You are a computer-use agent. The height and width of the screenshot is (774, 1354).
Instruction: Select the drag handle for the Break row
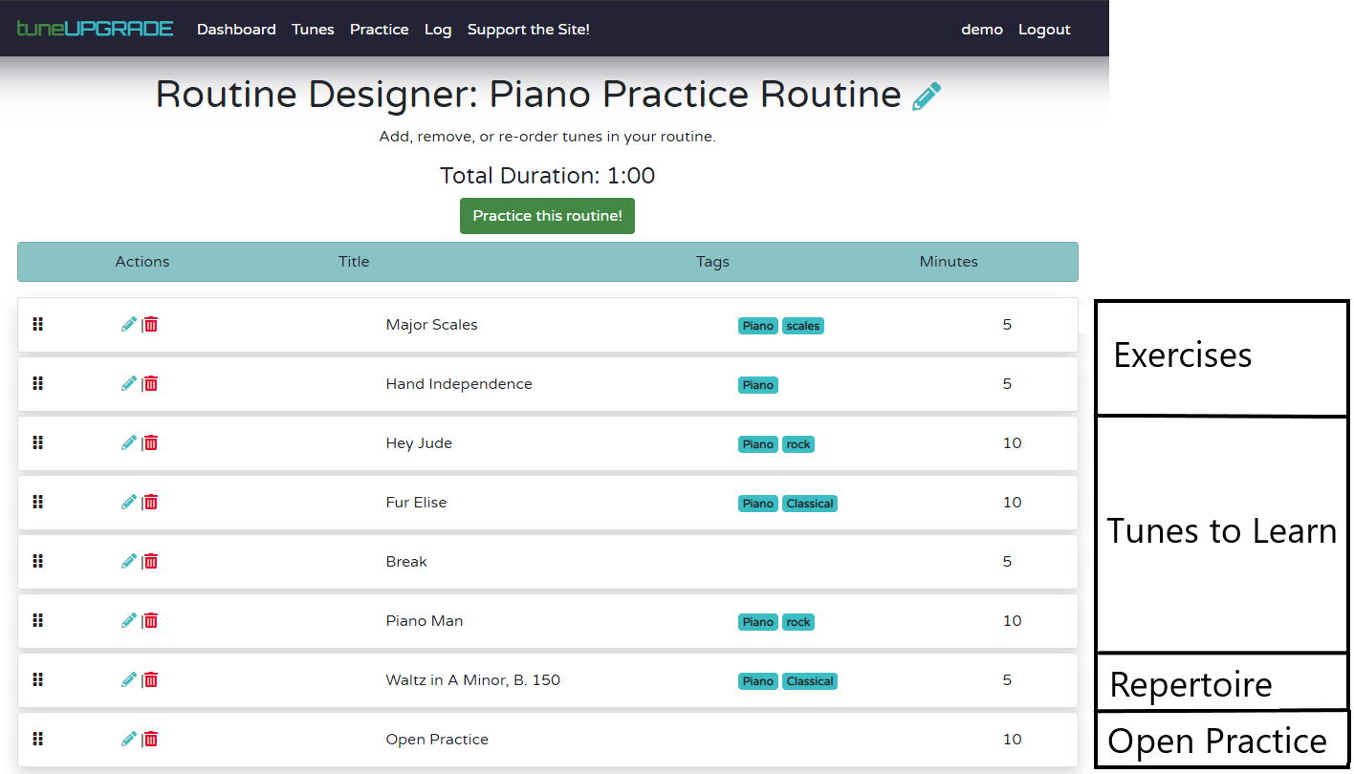[x=37, y=561]
